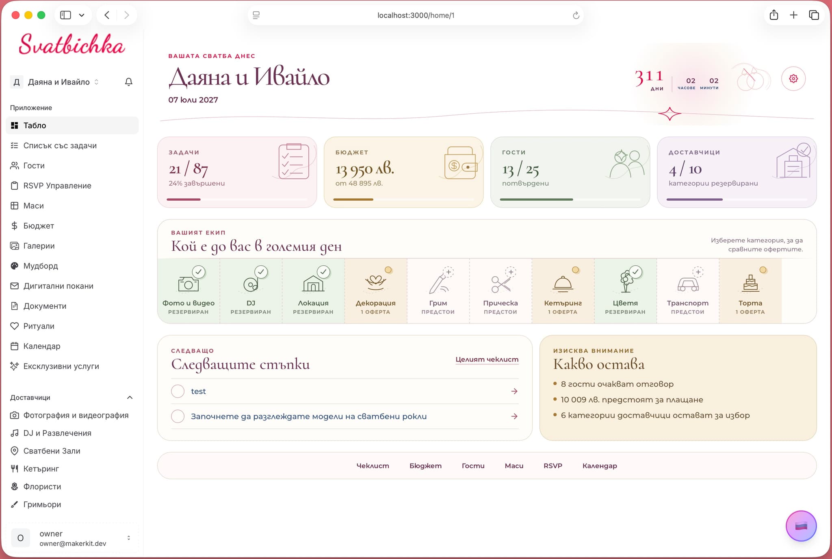Open a new browser tab with plus
832x559 pixels.
[793, 15]
